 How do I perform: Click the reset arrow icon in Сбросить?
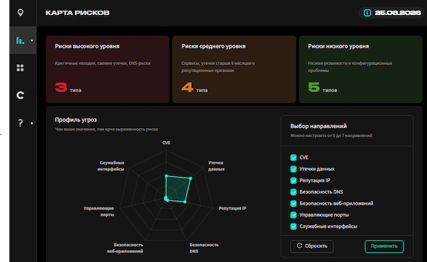300,246
